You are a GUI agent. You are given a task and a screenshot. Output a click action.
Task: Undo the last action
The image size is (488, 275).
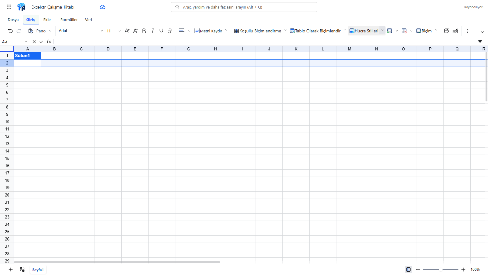pos(10,31)
